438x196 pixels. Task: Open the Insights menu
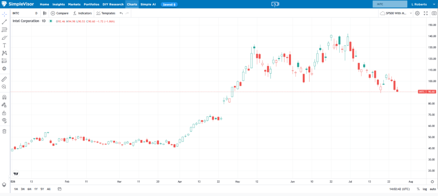pyautogui.click(x=59, y=4)
